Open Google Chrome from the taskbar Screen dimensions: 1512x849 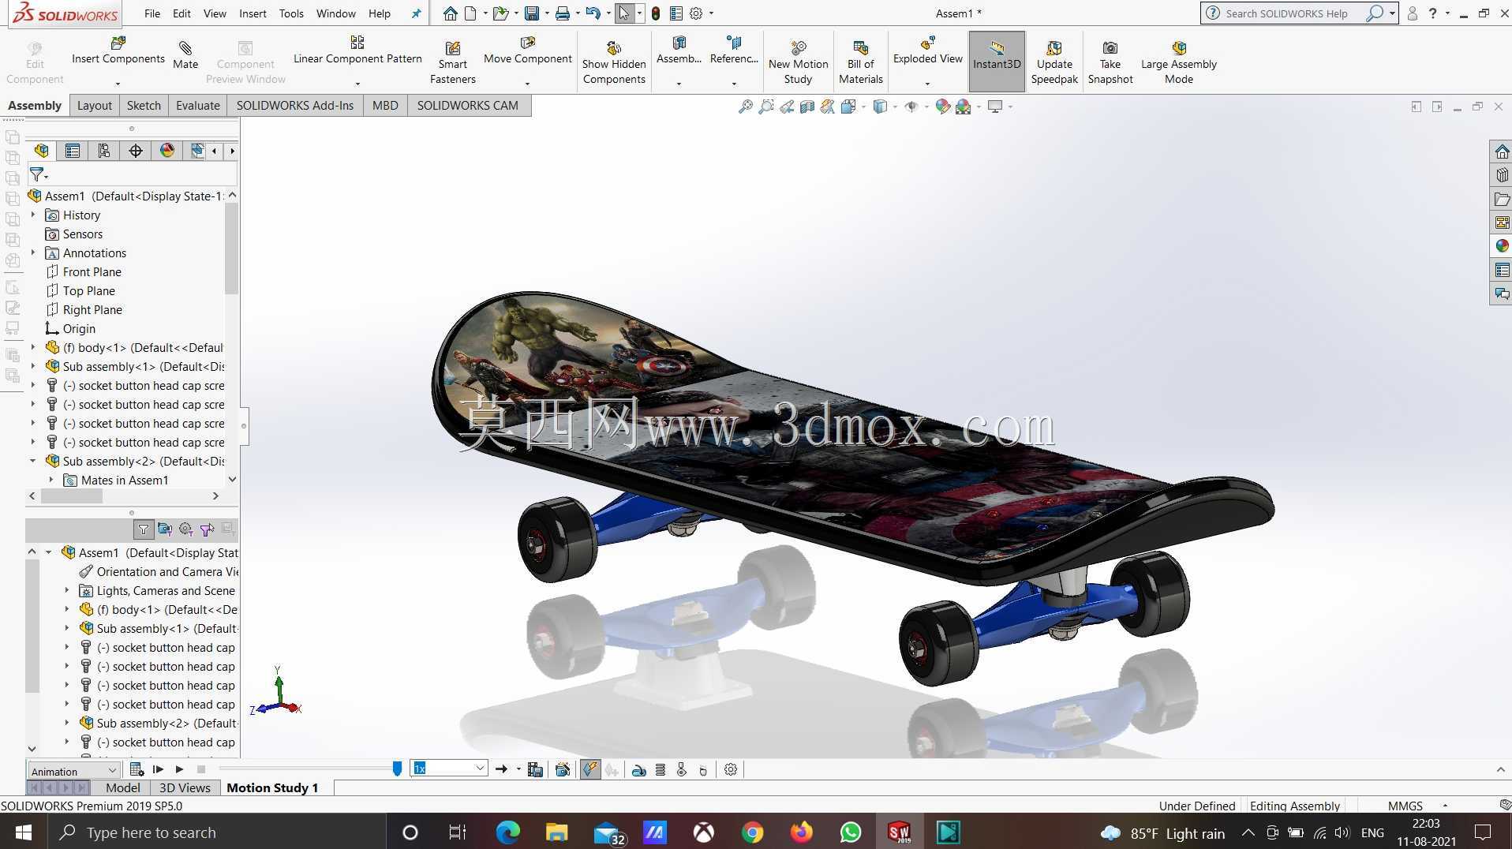pyautogui.click(x=752, y=832)
